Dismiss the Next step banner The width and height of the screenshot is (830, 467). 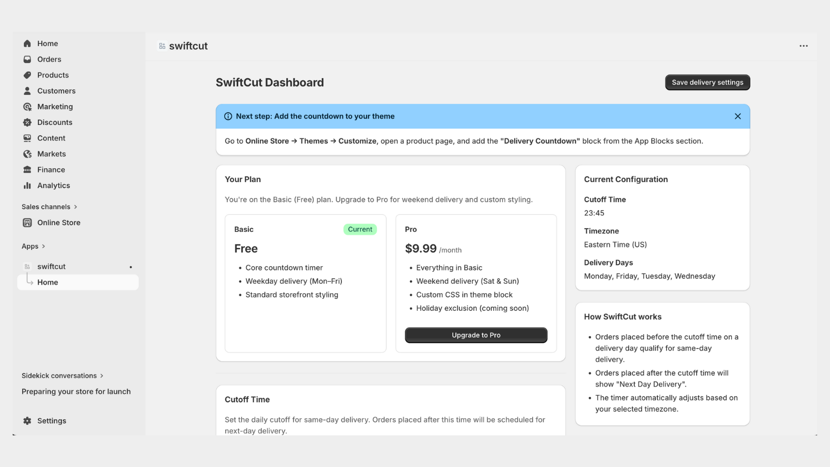pyautogui.click(x=738, y=116)
